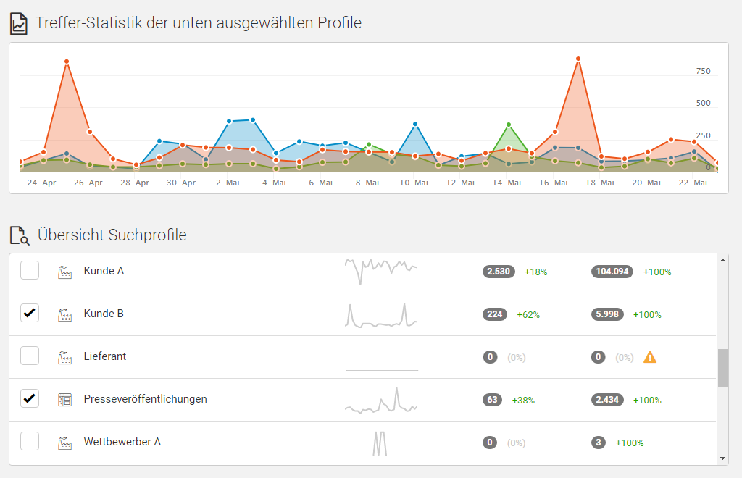Click the factory icon for Wettbewerber A
The height and width of the screenshot is (478, 742).
click(x=65, y=442)
